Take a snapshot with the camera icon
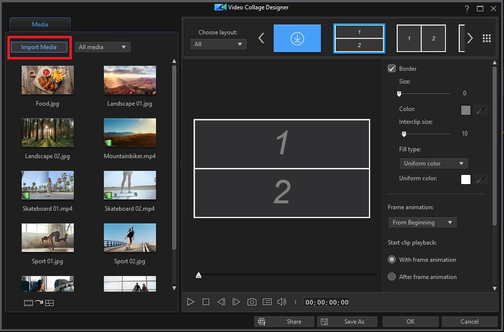Screen dimensions: 504x332 point(252,302)
